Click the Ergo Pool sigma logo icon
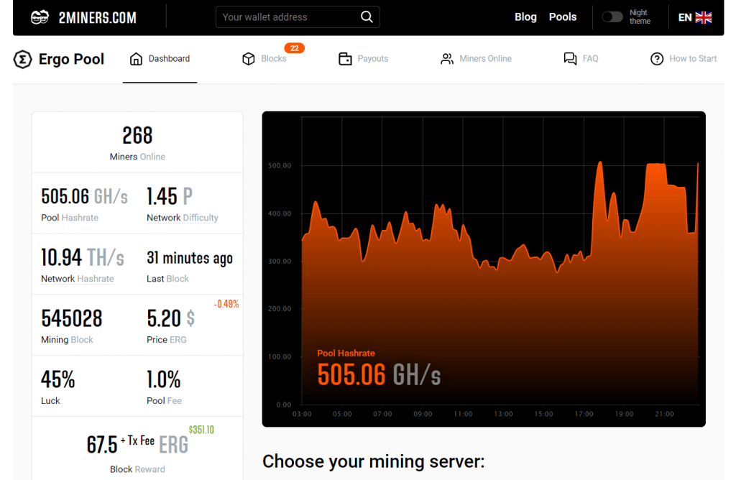 22,60
